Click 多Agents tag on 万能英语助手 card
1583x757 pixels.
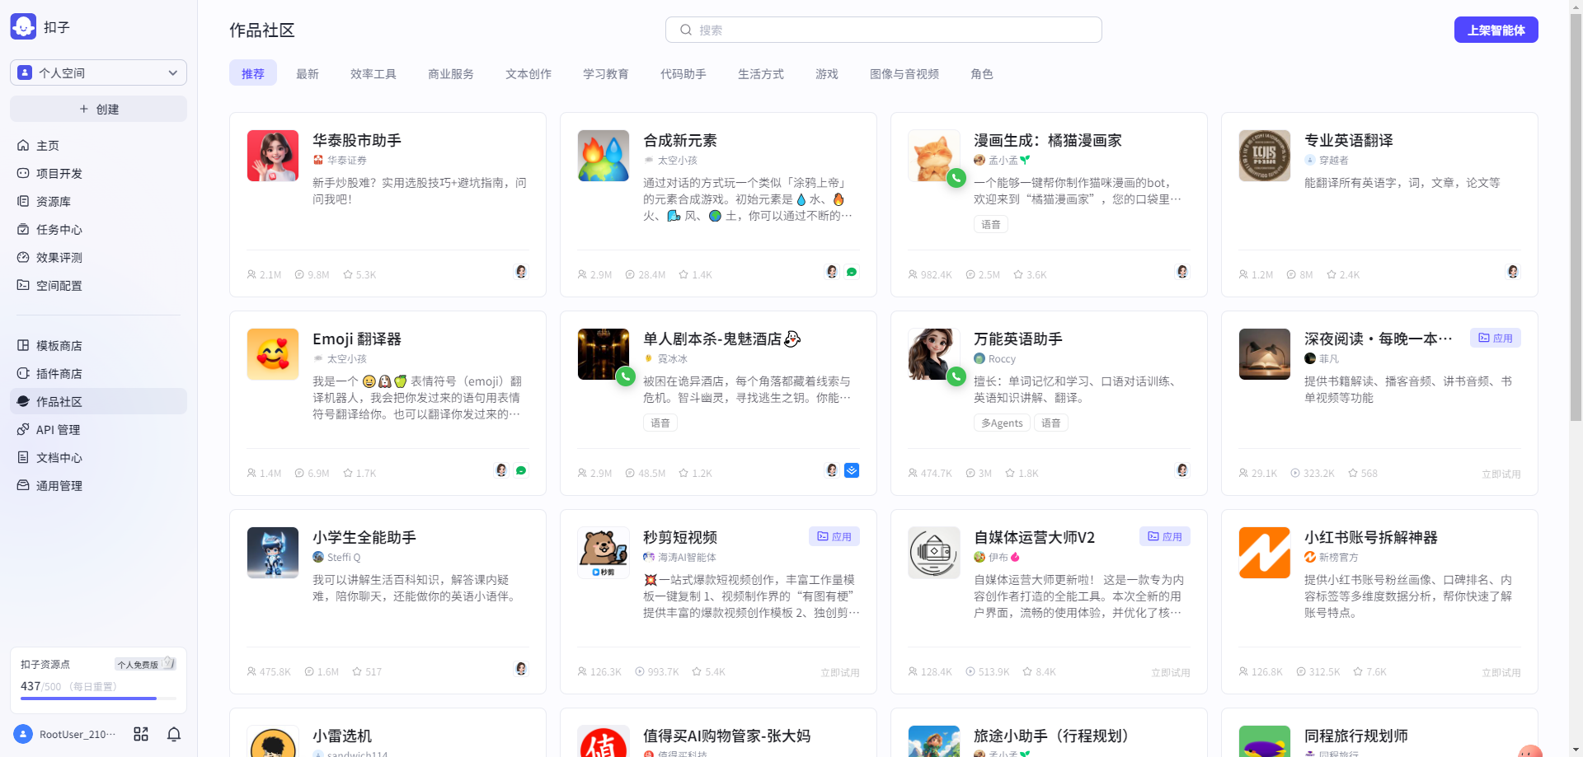1002,423
